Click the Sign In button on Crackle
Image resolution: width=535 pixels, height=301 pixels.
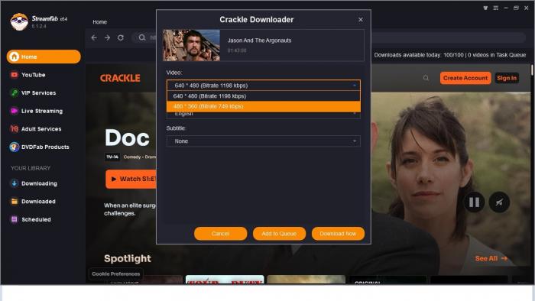[507, 78]
